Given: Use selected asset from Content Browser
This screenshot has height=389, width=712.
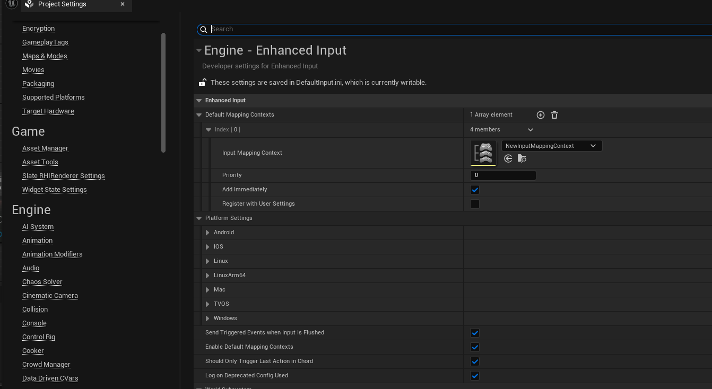Looking at the screenshot, I should 508,158.
